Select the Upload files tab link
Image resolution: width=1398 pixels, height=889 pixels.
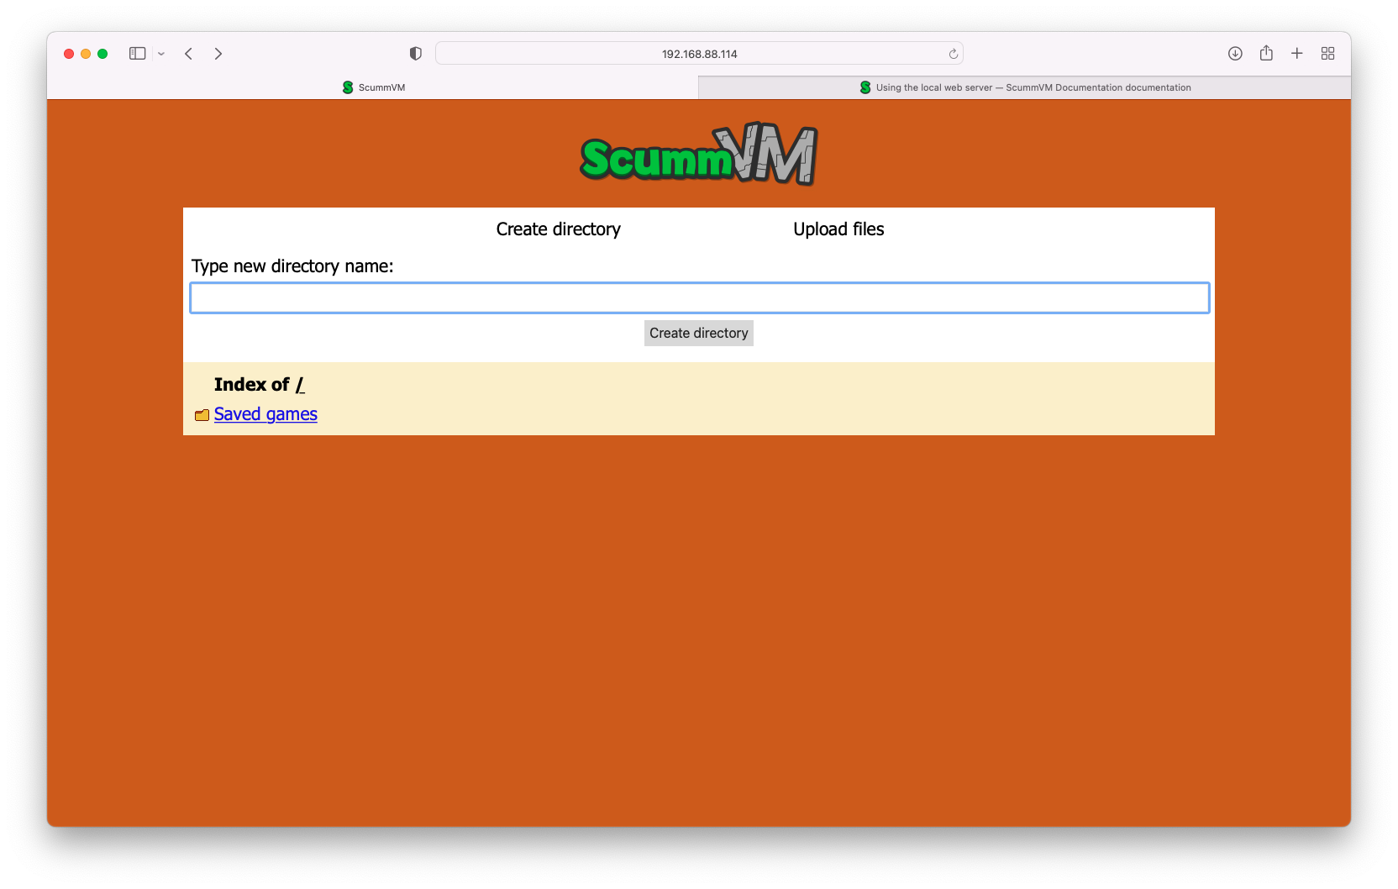coord(838,229)
